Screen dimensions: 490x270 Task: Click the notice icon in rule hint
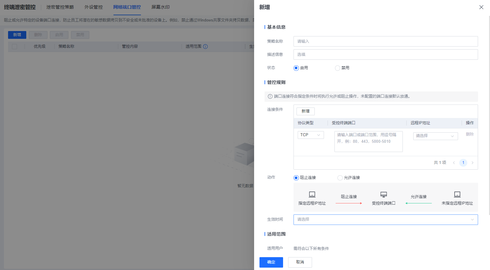pos(270,96)
